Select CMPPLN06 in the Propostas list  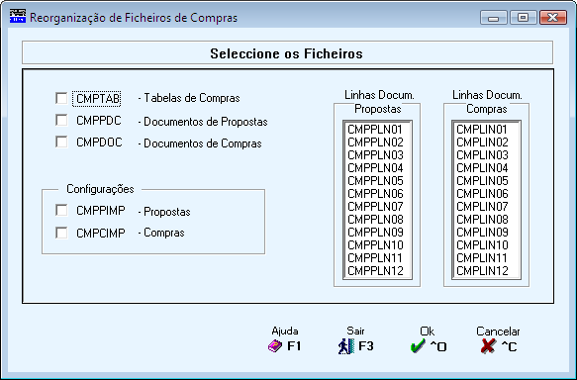[x=375, y=194]
